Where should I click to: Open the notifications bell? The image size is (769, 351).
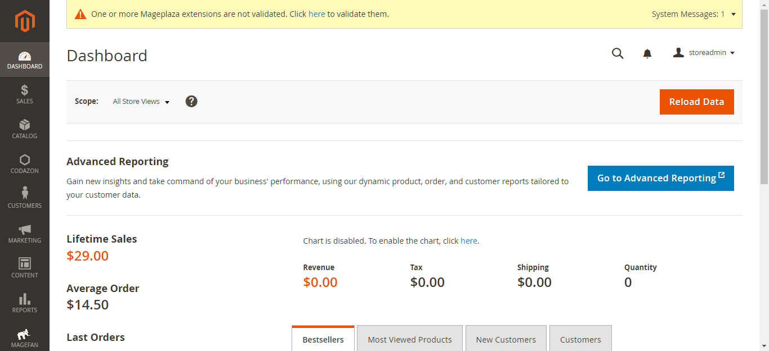point(647,53)
